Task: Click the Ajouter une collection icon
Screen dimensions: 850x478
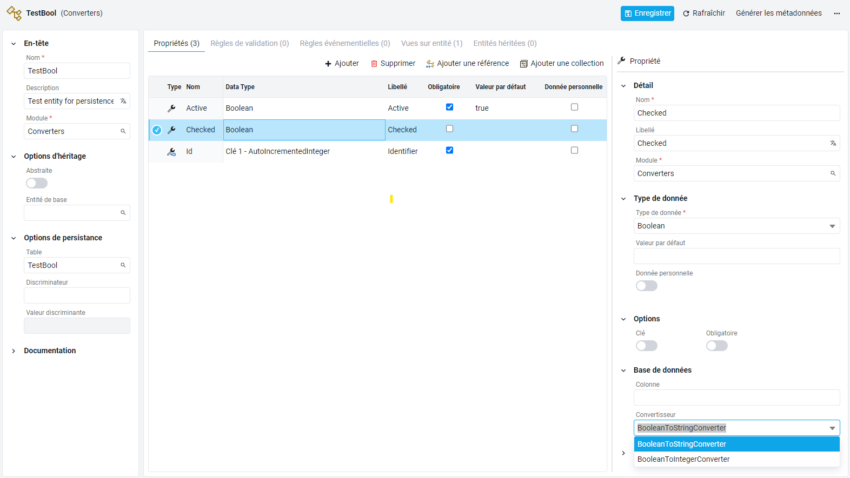Action: [x=523, y=64]
